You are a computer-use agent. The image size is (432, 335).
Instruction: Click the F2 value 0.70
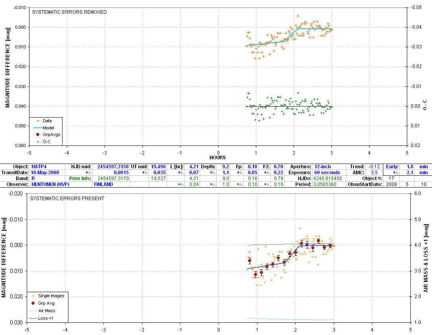coord(278,167)
